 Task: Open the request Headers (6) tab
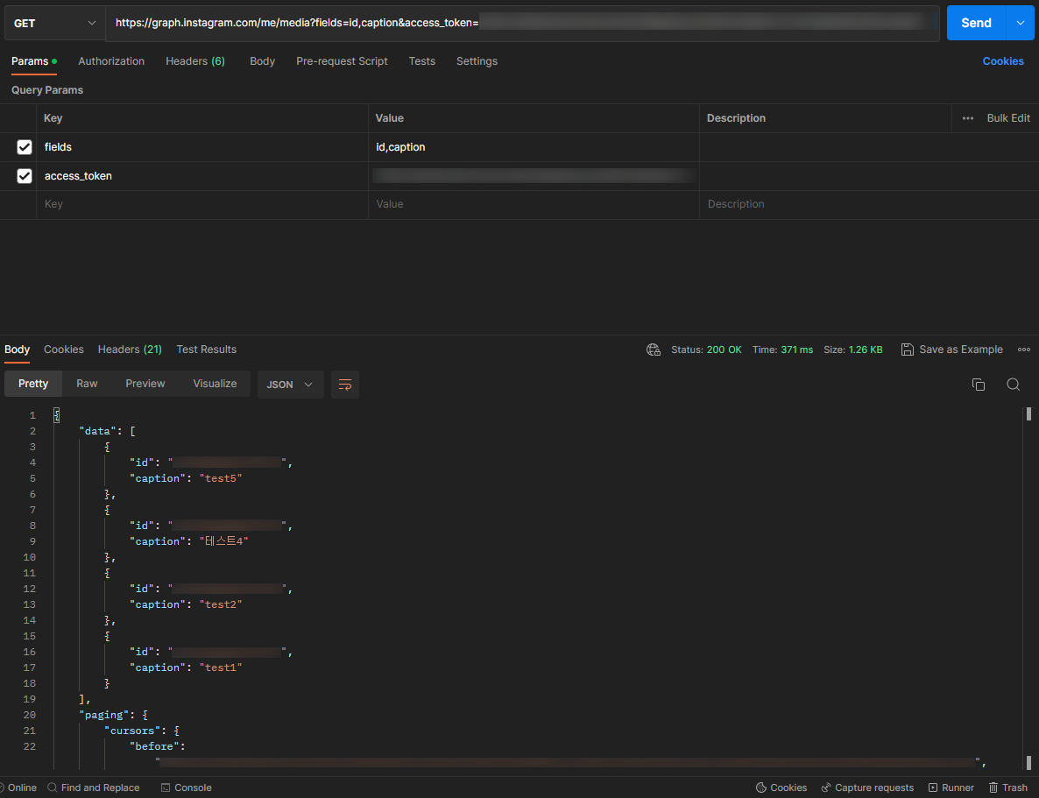coord(195,61)
